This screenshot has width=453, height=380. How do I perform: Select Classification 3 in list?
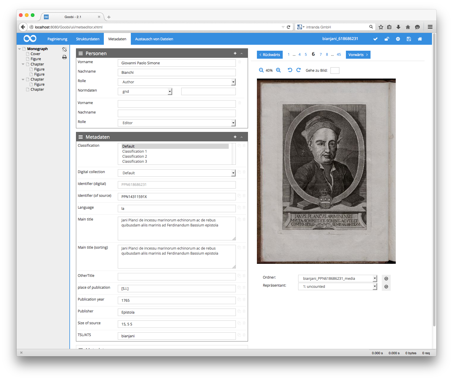(135, 162)
